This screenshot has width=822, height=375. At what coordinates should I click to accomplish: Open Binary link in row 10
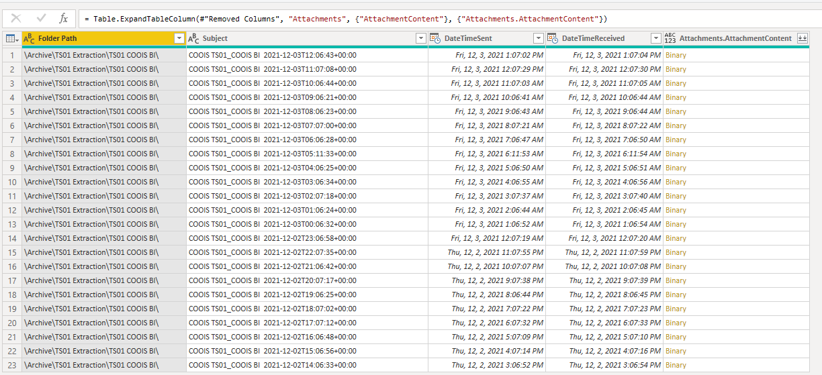click(676, 182)
